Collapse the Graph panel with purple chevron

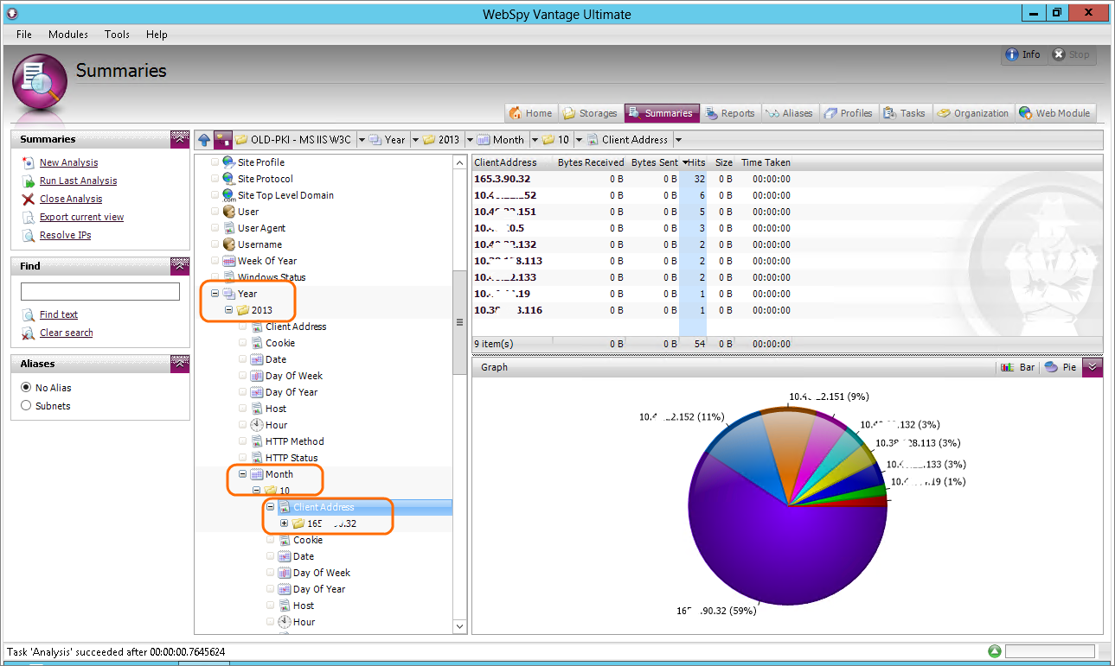(1093, 367)
